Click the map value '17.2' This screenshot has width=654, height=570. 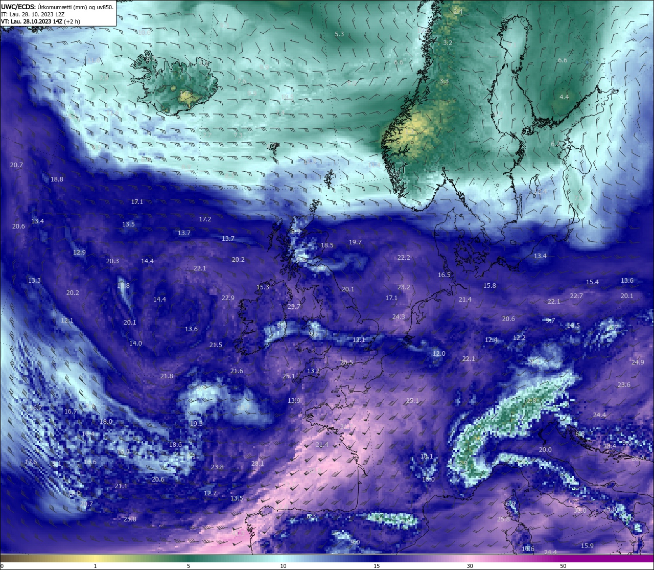tap(205, 219)
